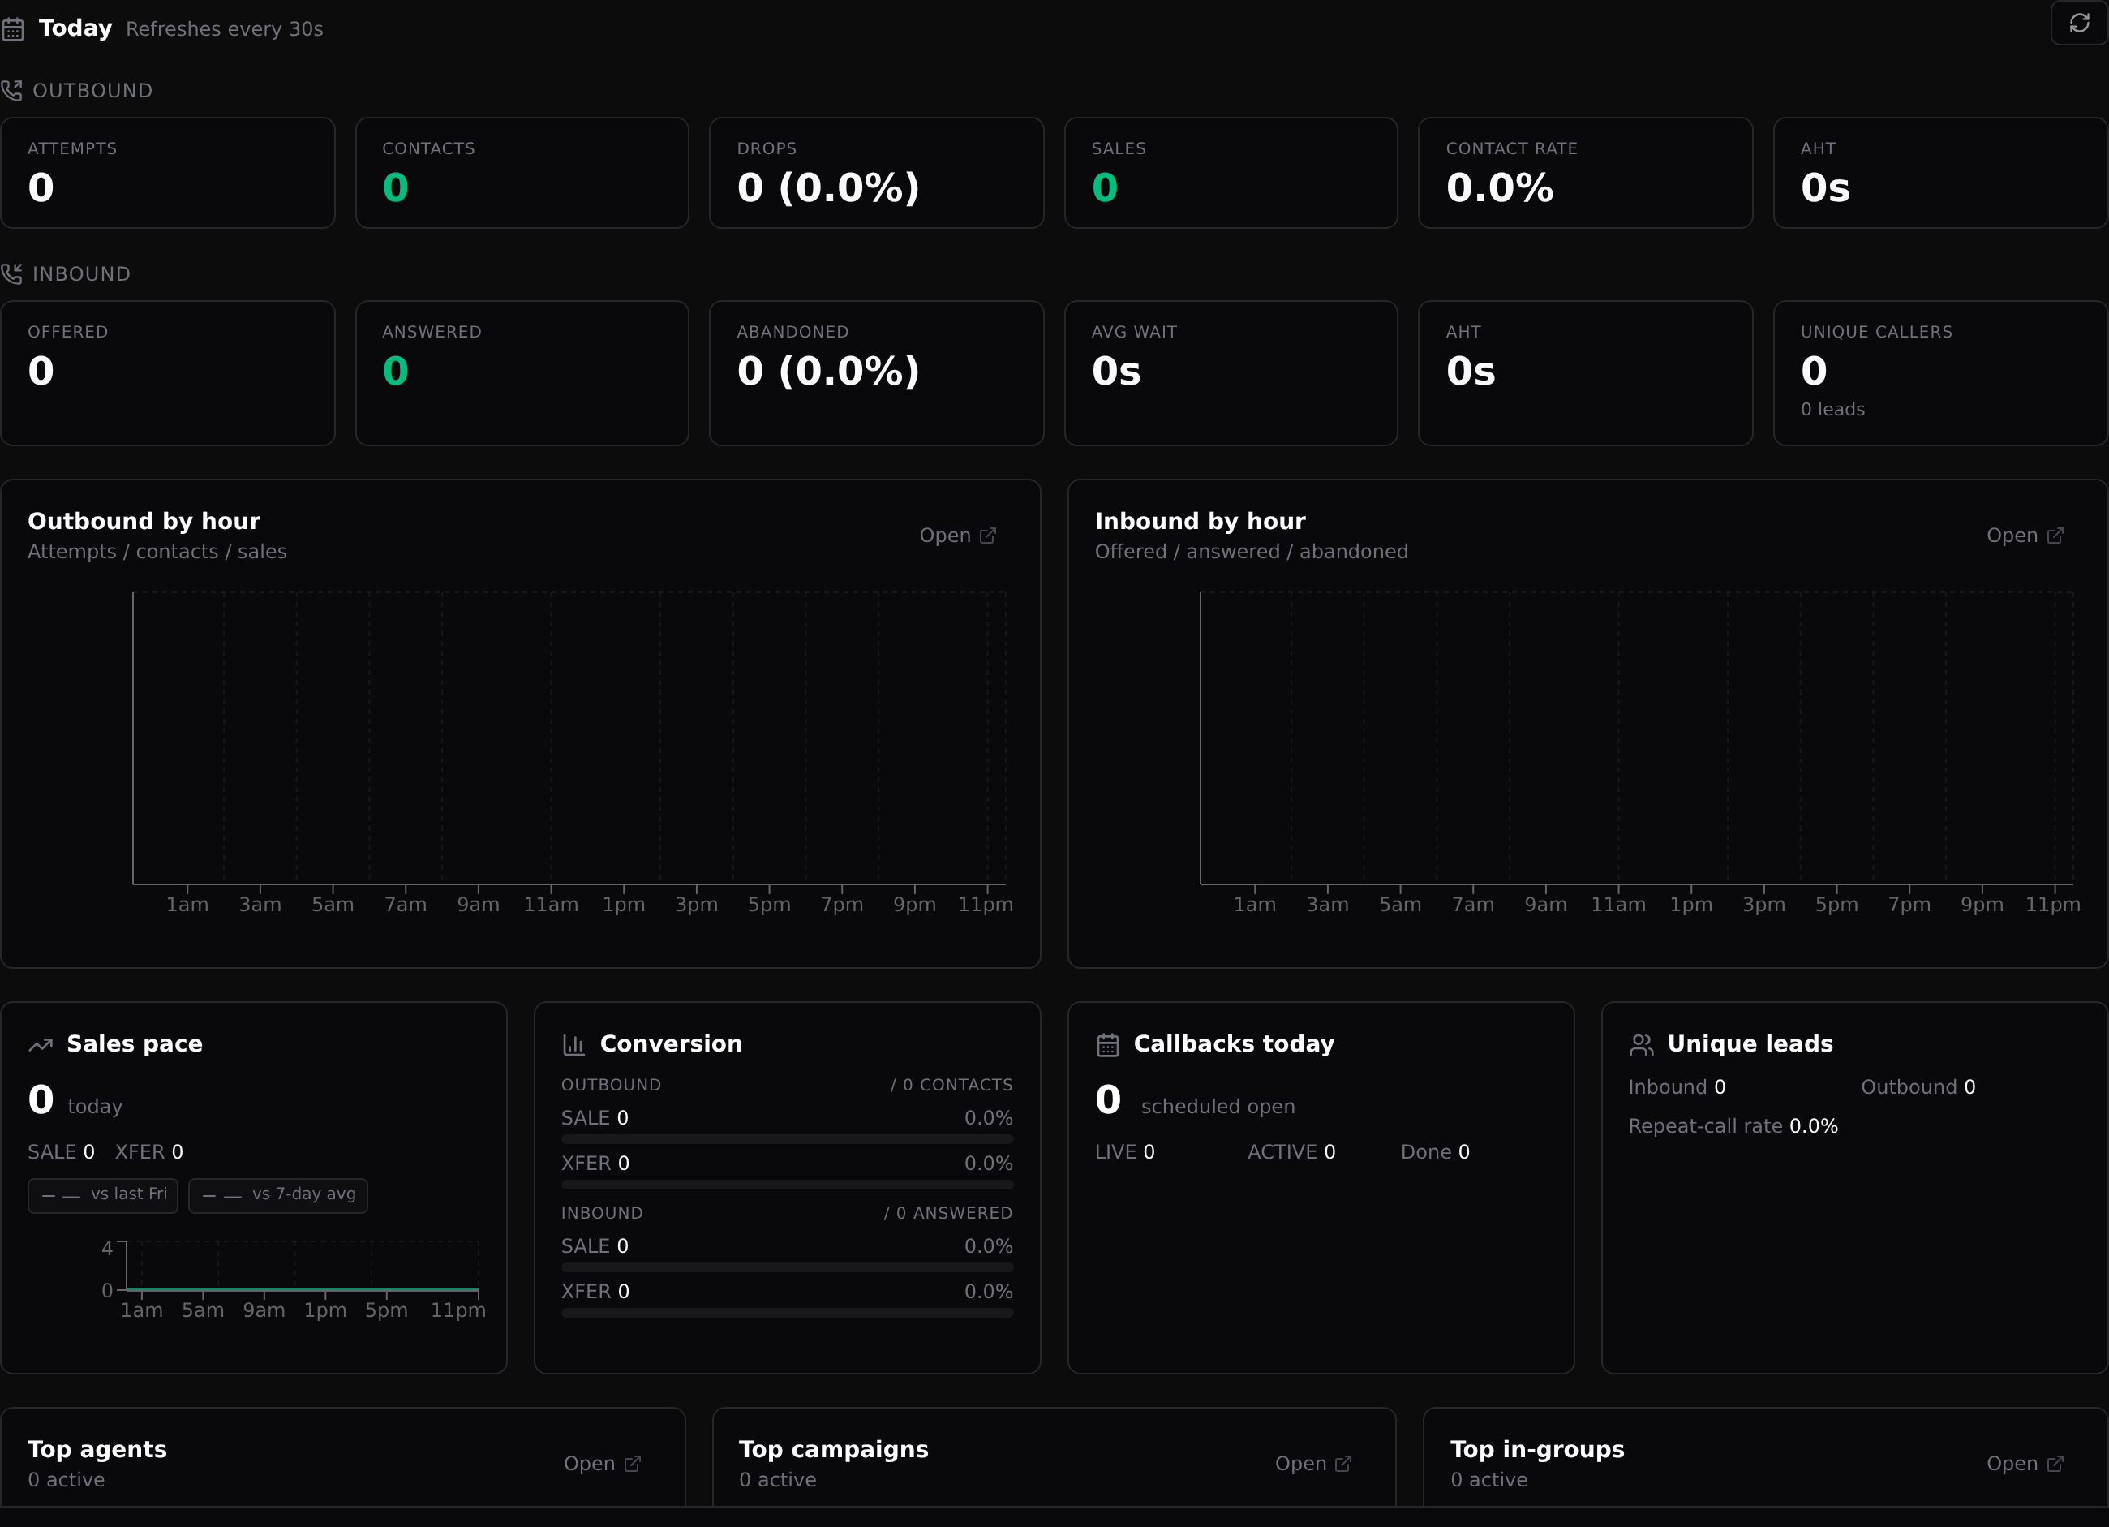Click the bar chart icon beside Conversion
Image resolution: width=2109 pixels, height=1527 pixels.
(x=573, y=1044)
